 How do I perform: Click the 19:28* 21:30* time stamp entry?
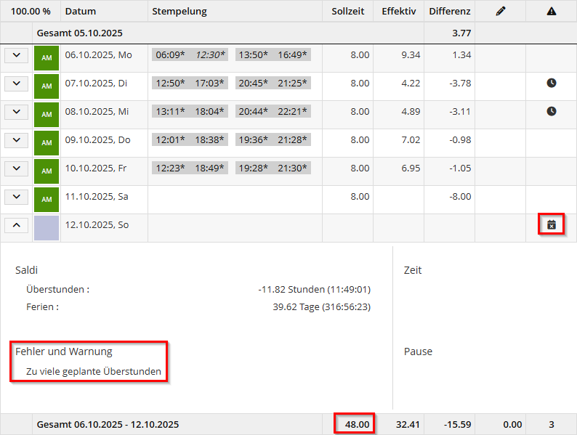point(273,168)
